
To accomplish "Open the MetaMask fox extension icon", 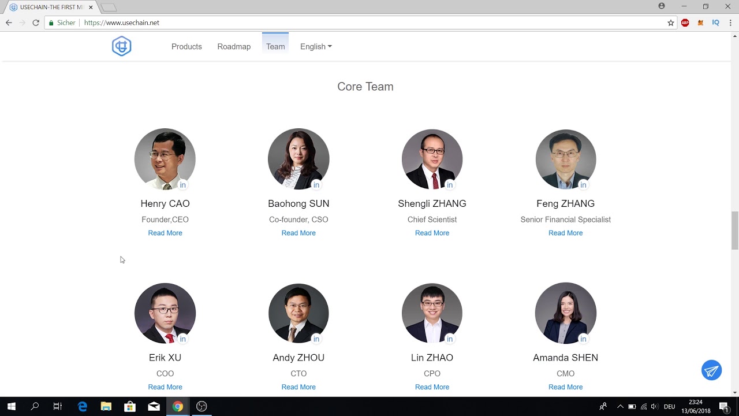I will click(700, 23).
